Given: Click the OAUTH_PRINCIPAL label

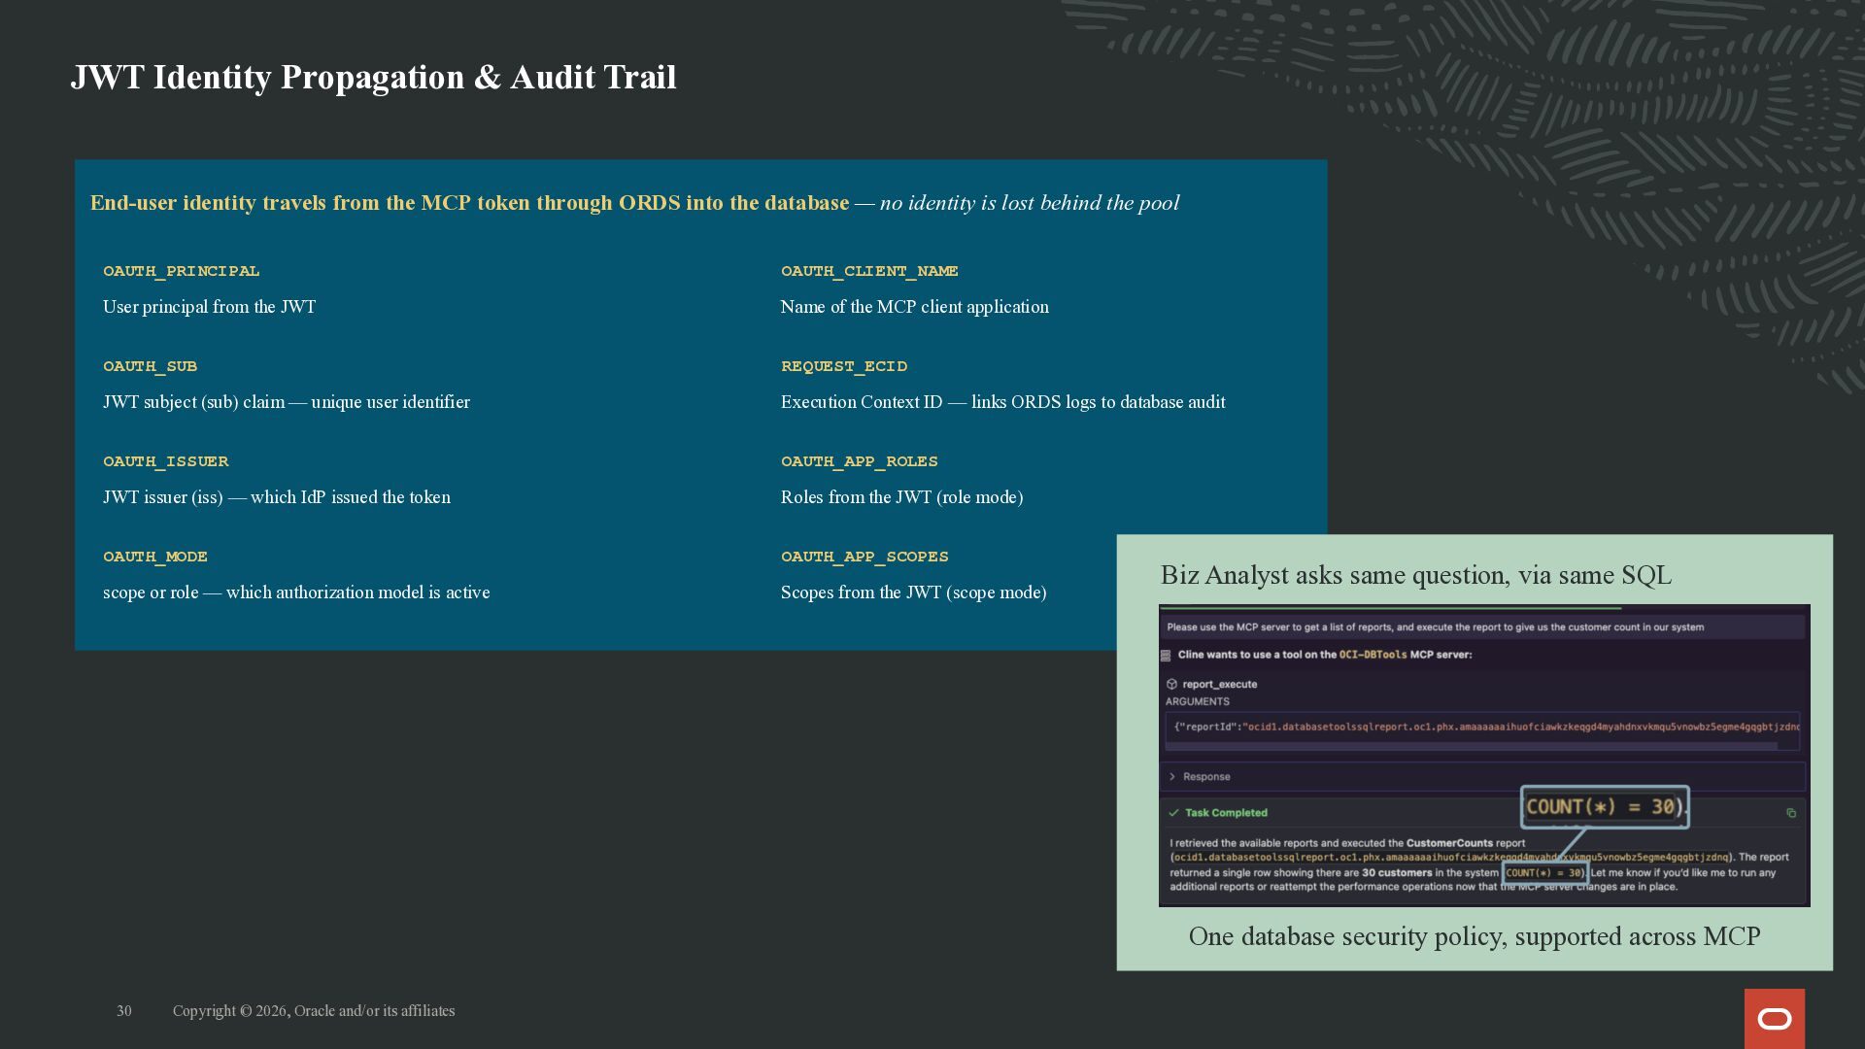Looking at the screenshot, I should pyautogui.click(x=182, y=271).
